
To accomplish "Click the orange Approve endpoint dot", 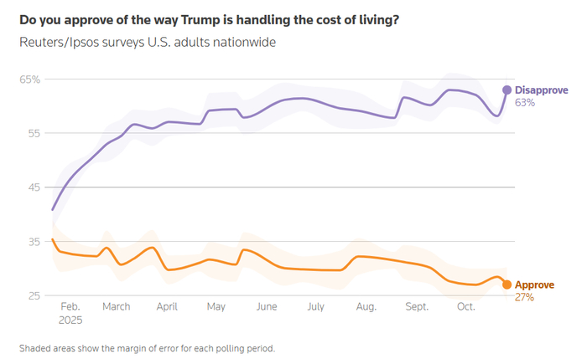I will pyautogui.click(x=506, y=285).
